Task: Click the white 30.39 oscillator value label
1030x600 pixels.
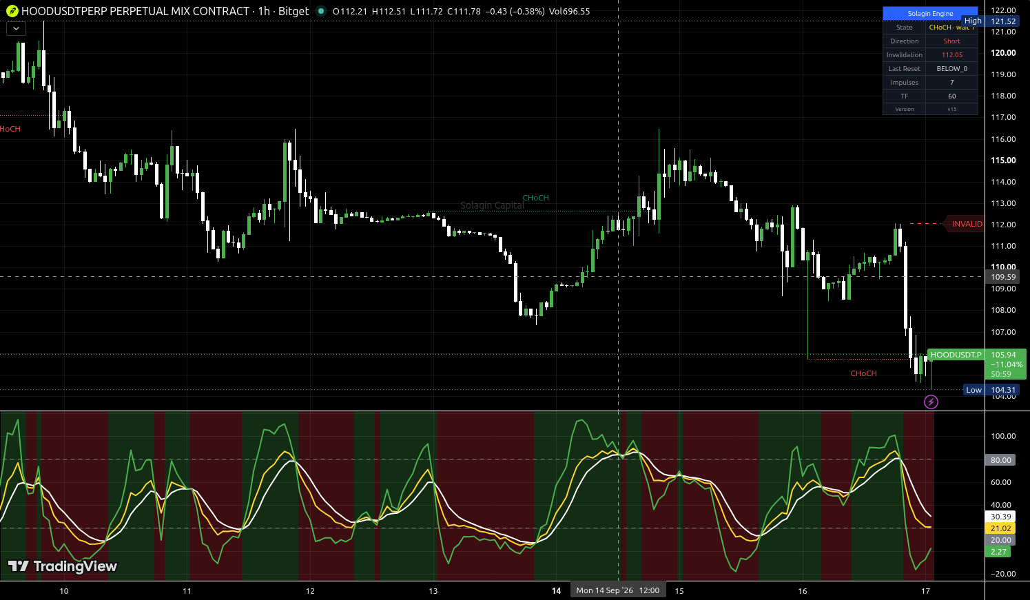Action: pyautogui.click(x=1000, y=517)
